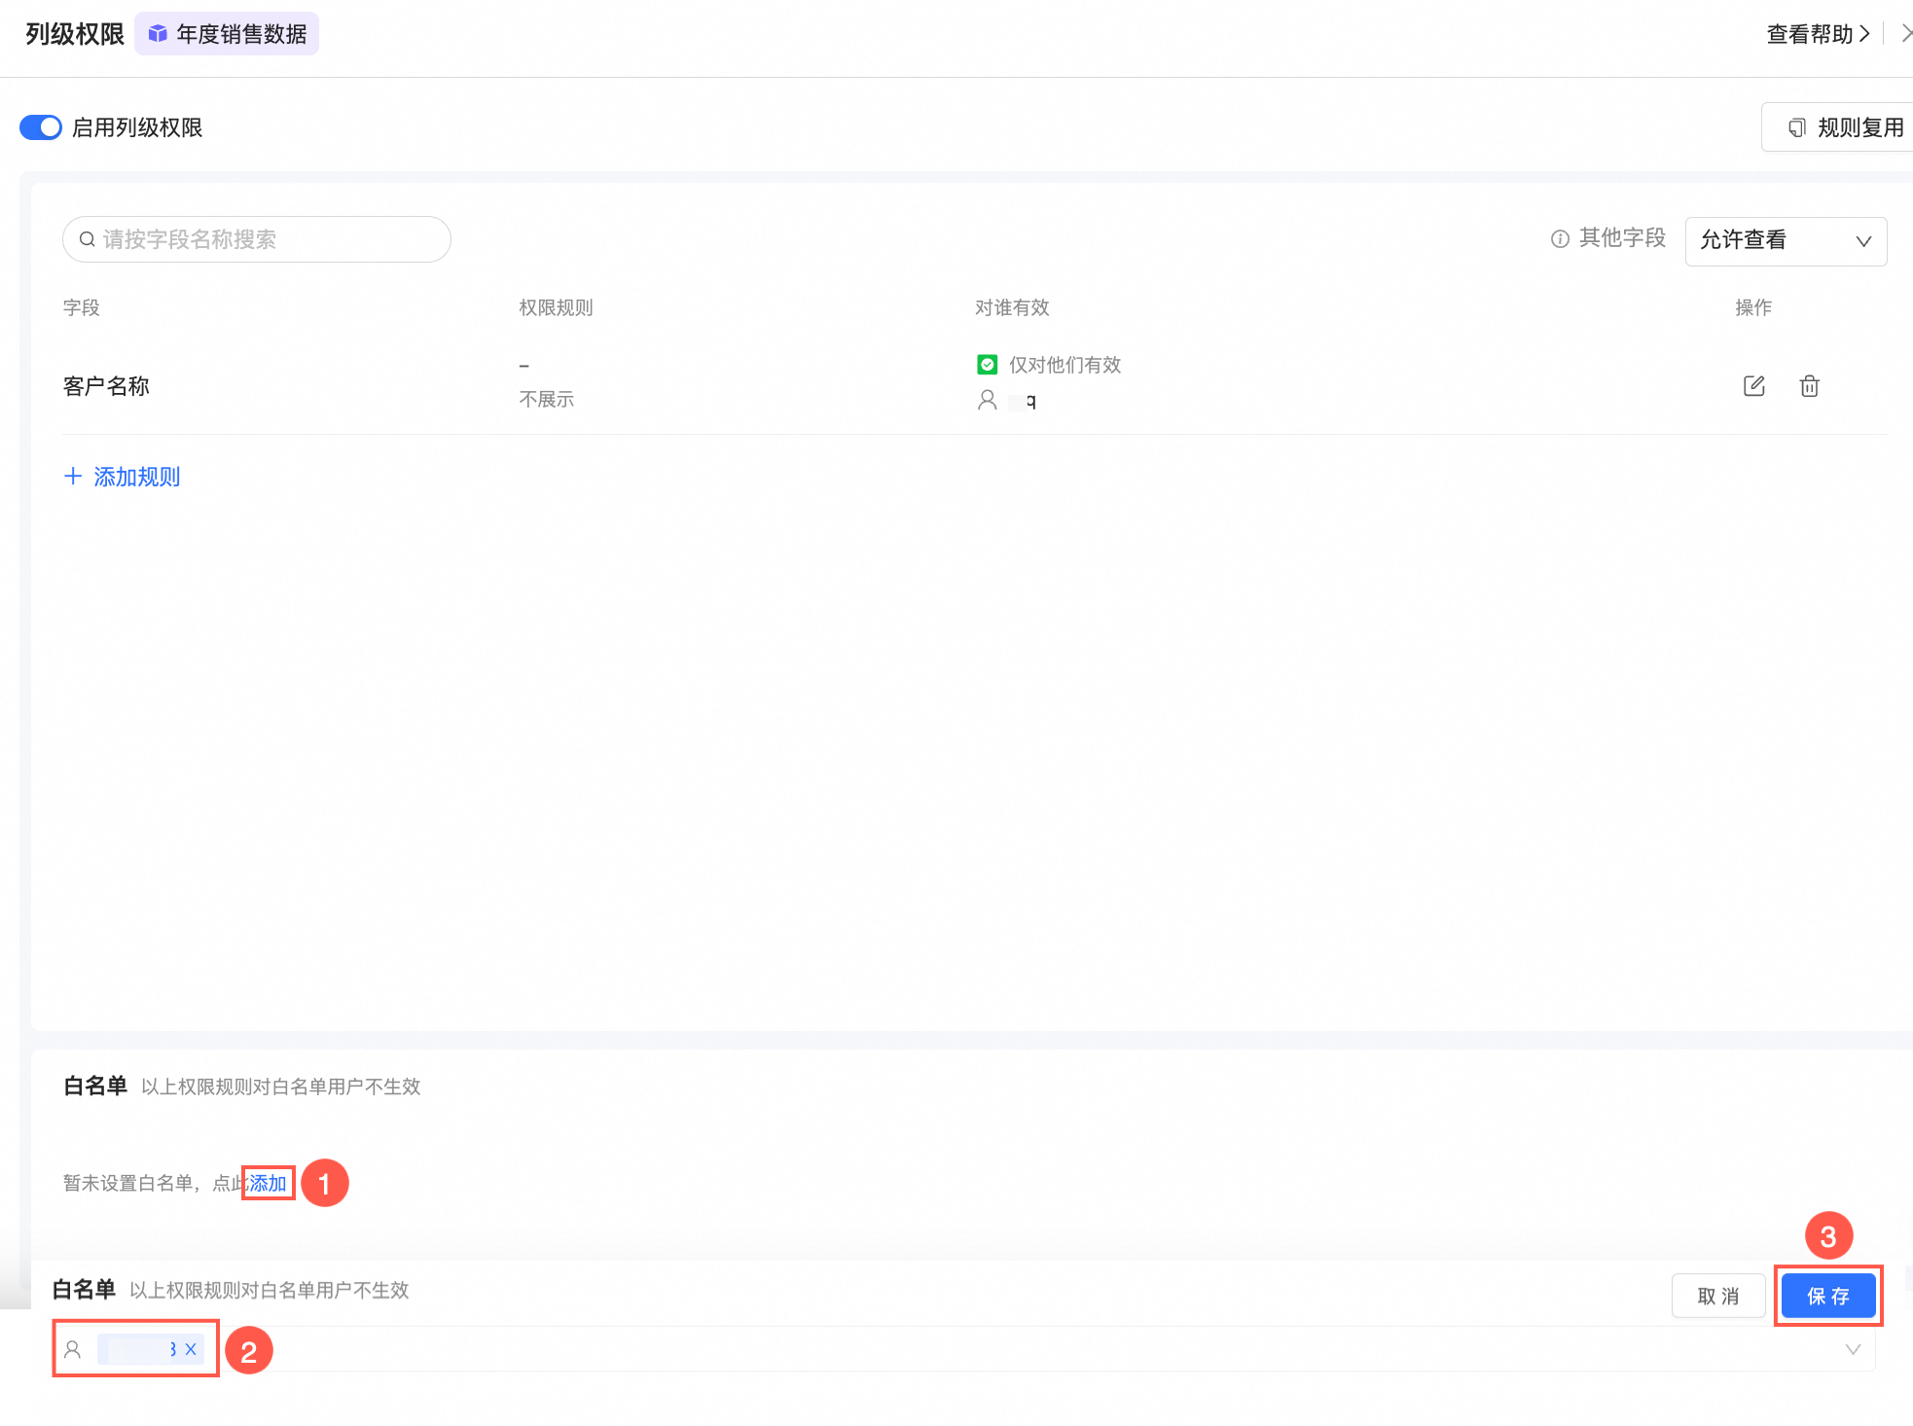
Task: Click the copy icon in 规则复用 button
Action: (1796, 127)
